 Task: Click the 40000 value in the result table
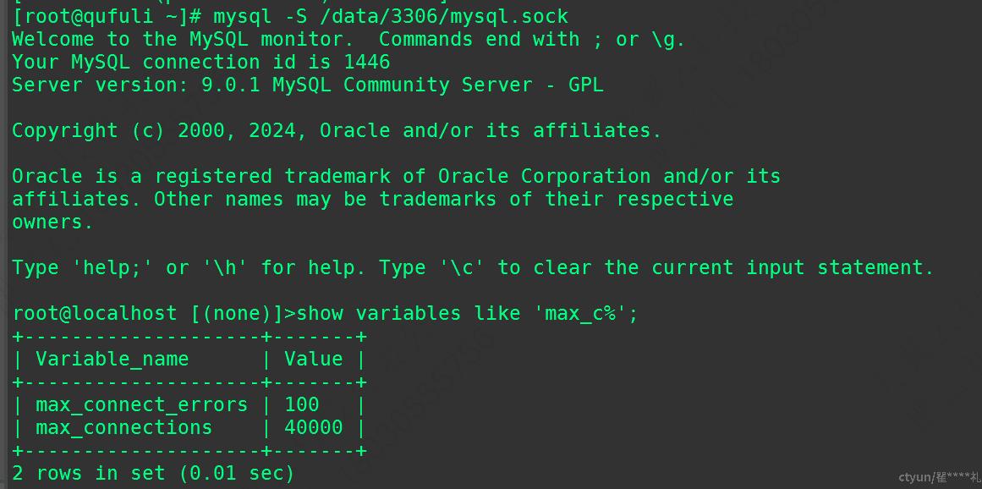click(313, 427)
